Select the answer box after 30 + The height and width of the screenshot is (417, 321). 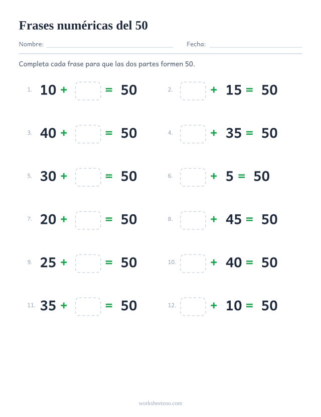pyautogui.click(x=88, y=177)
